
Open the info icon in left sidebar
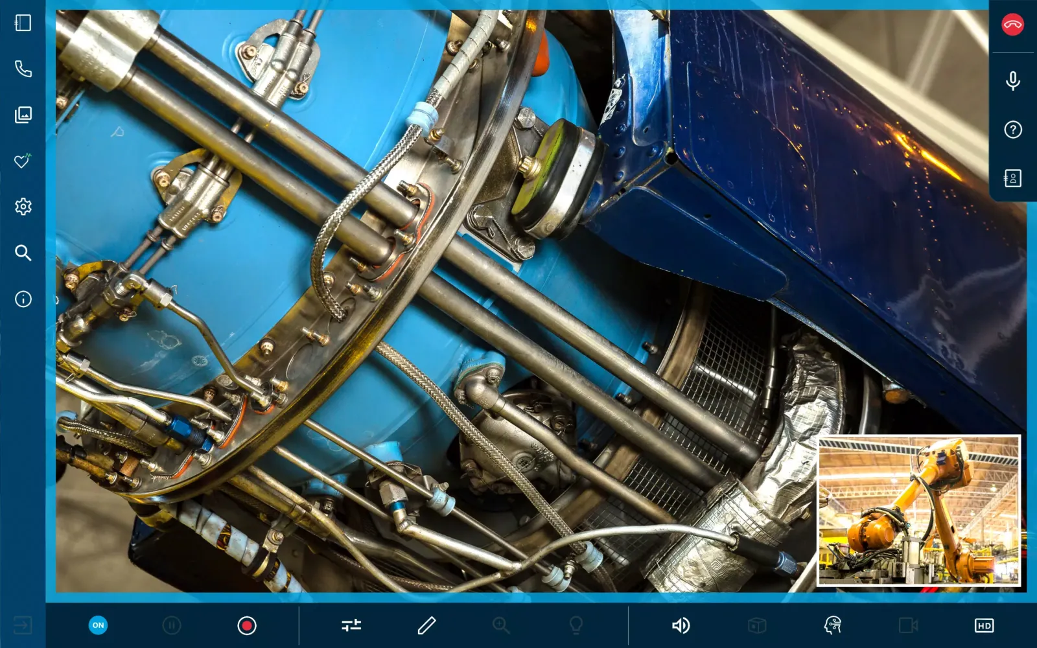point(23,299)
